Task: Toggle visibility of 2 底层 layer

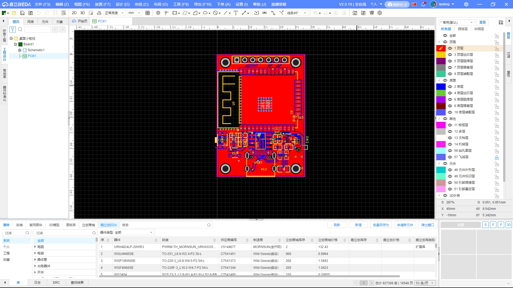Action: pos(450,87)
